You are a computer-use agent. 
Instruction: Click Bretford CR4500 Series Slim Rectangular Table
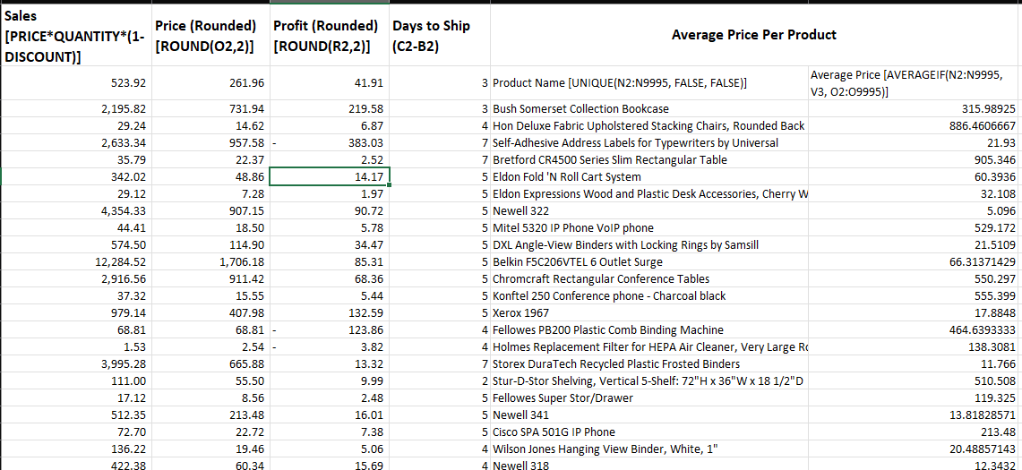click(649, 159)
